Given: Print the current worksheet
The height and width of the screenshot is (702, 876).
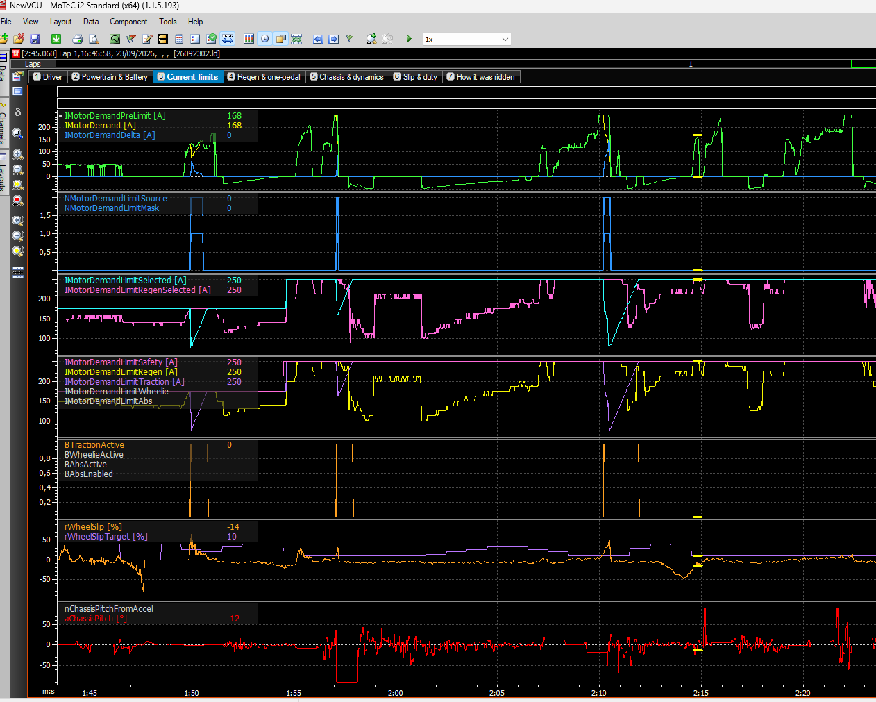Looking at the screenshot, I should pos(78,39).
